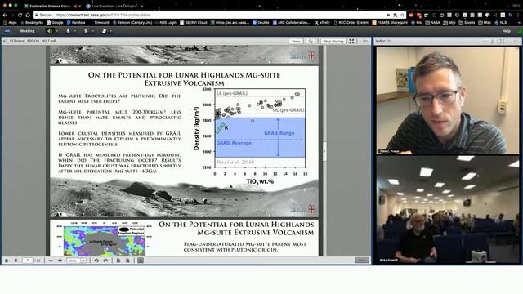Open the SSERVI Cloud bookmark

click(194, 23)
